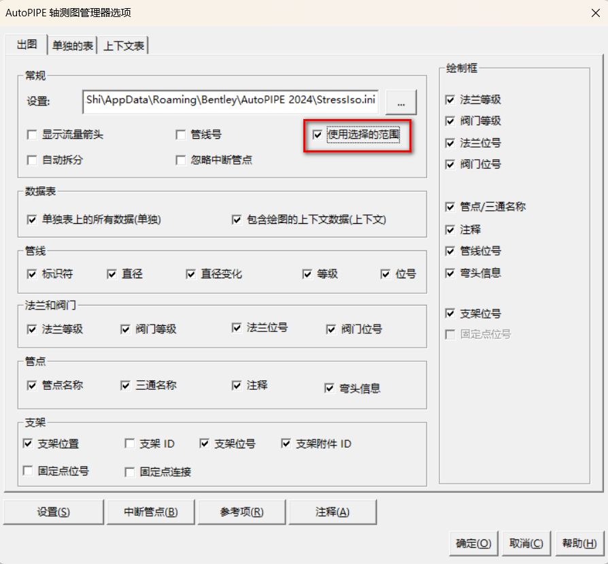Toggle 法兰位号 in the 绘制框 panel
608x564 pixels.
[450, 143]
